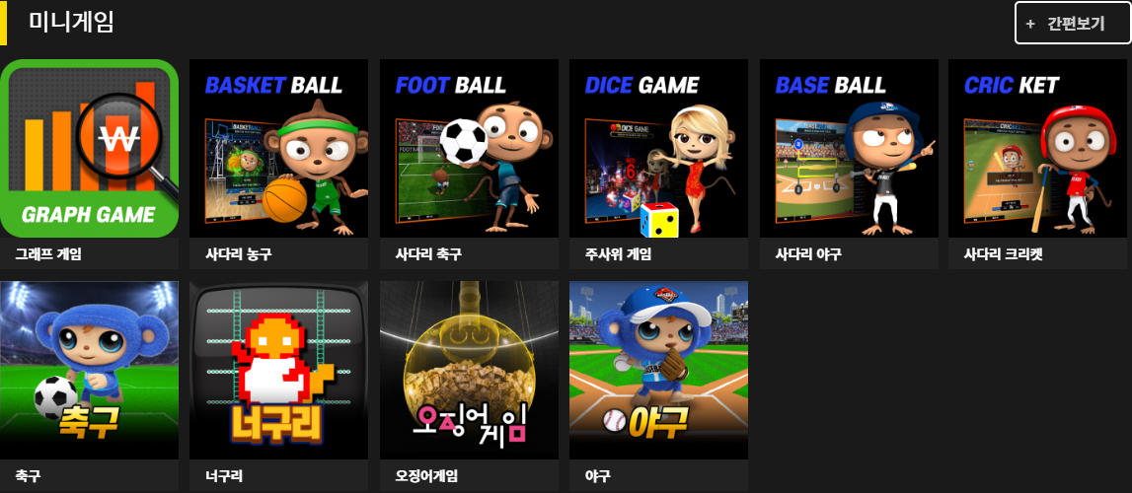Expand view with the plus sign
The image size is (1132, 493).
coord(1030,24)
